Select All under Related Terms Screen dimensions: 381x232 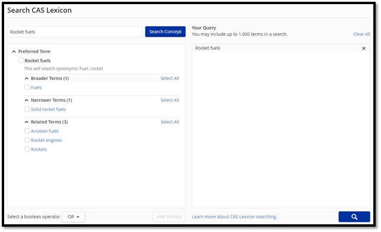click(170, 122)
